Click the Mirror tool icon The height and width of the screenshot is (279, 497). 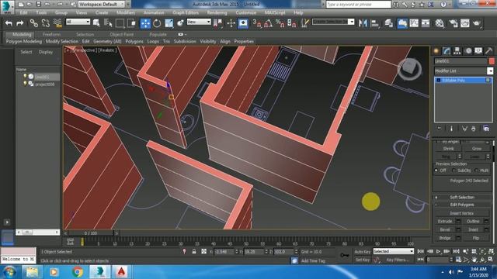click(363, 23)
